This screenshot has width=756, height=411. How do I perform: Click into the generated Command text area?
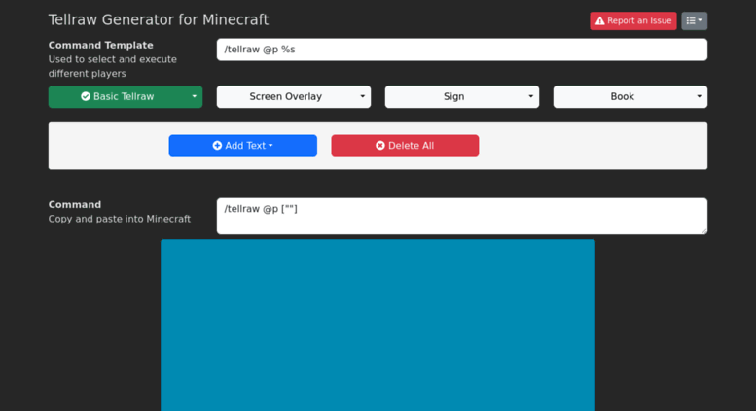[x=462, y=216]
